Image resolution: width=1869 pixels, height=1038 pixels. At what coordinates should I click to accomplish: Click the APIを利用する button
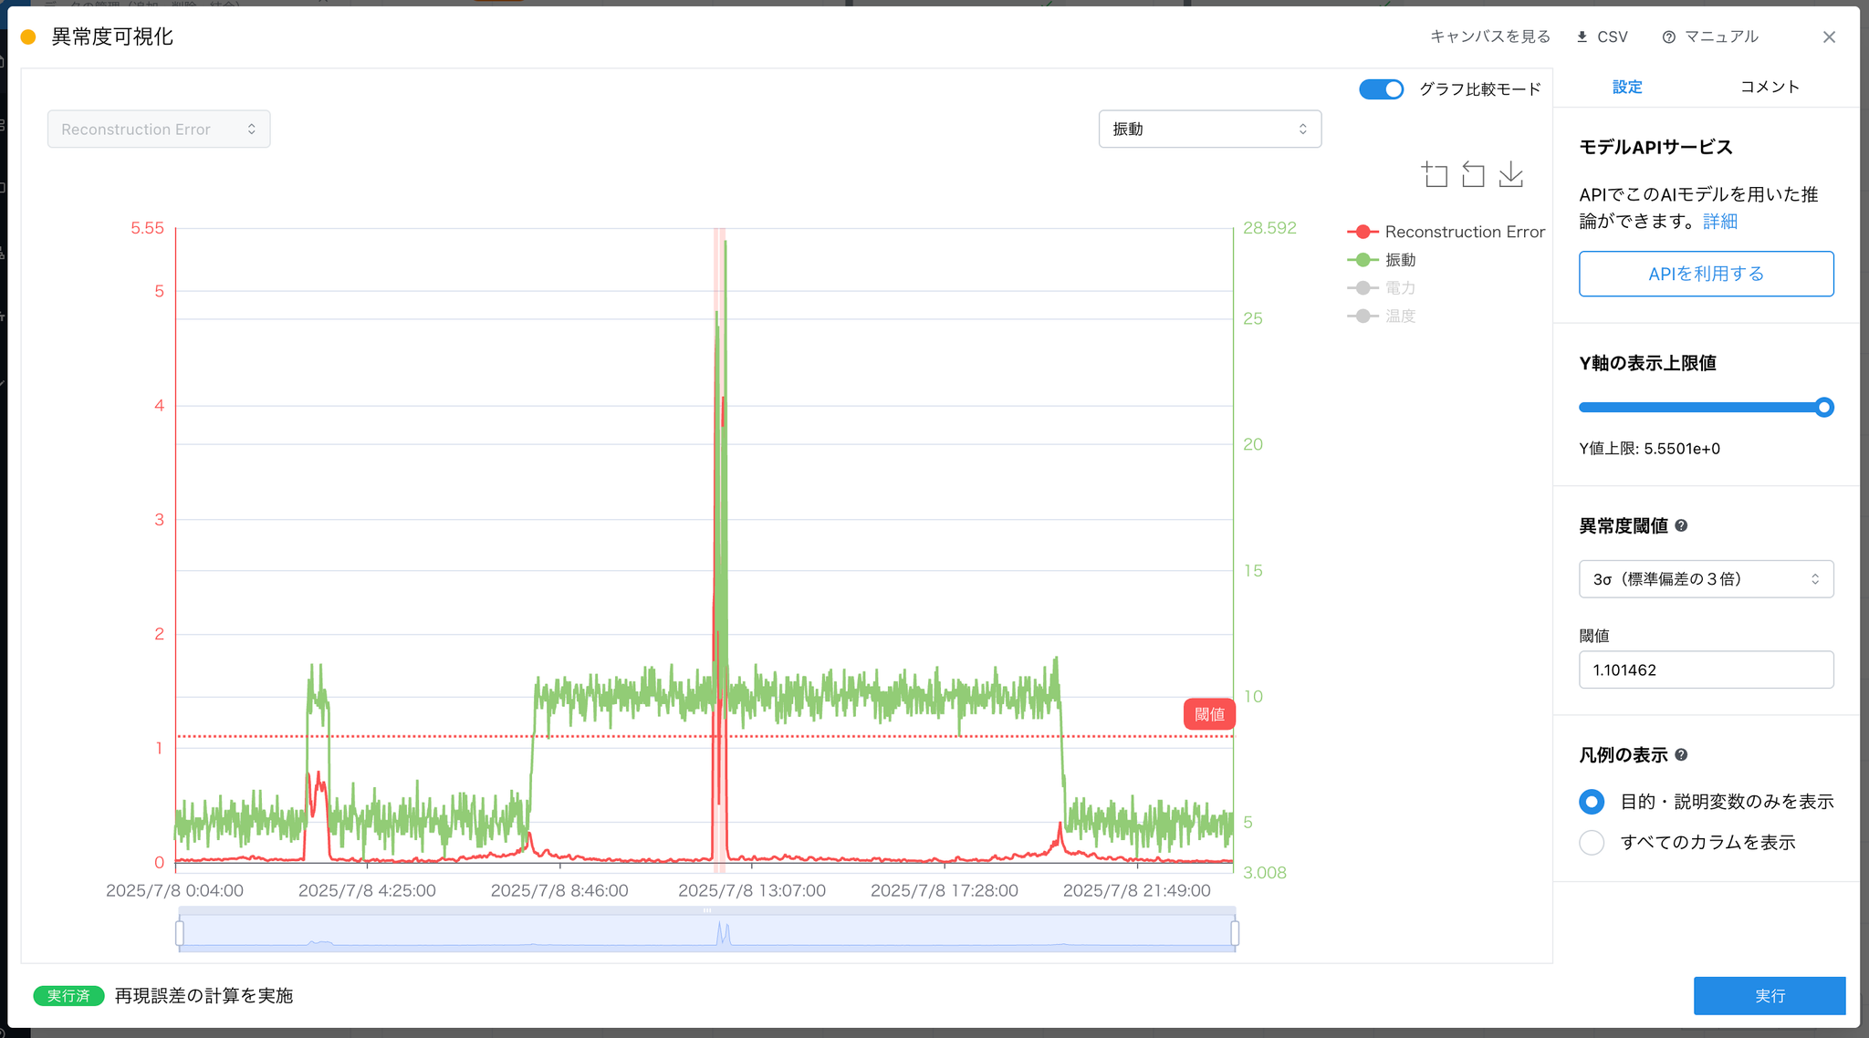(x=1706, y=274)
